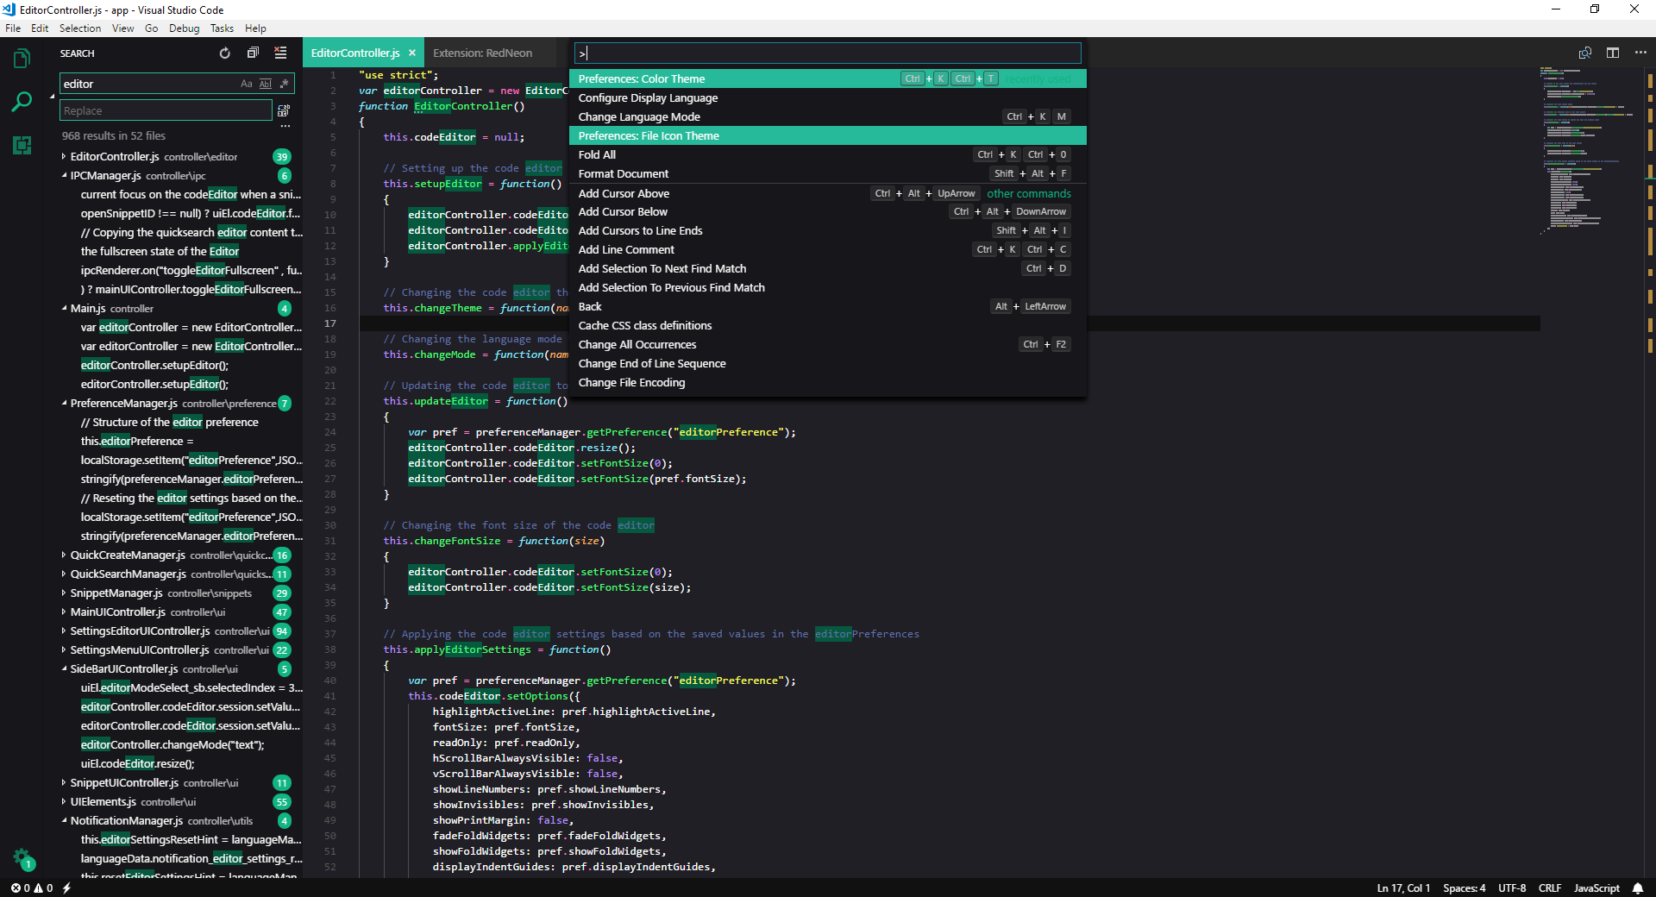Expand QuickCreateManager.js search results
This screenshot has width=1656, height=897.
pos(64,555)
